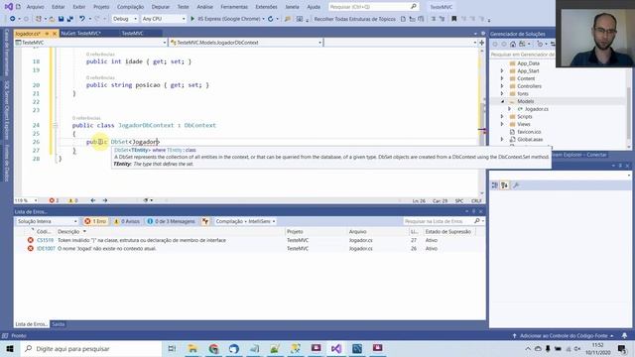635x357 pixels.
Task: Open the Ferramentas menu
Action: coord(234,7)
